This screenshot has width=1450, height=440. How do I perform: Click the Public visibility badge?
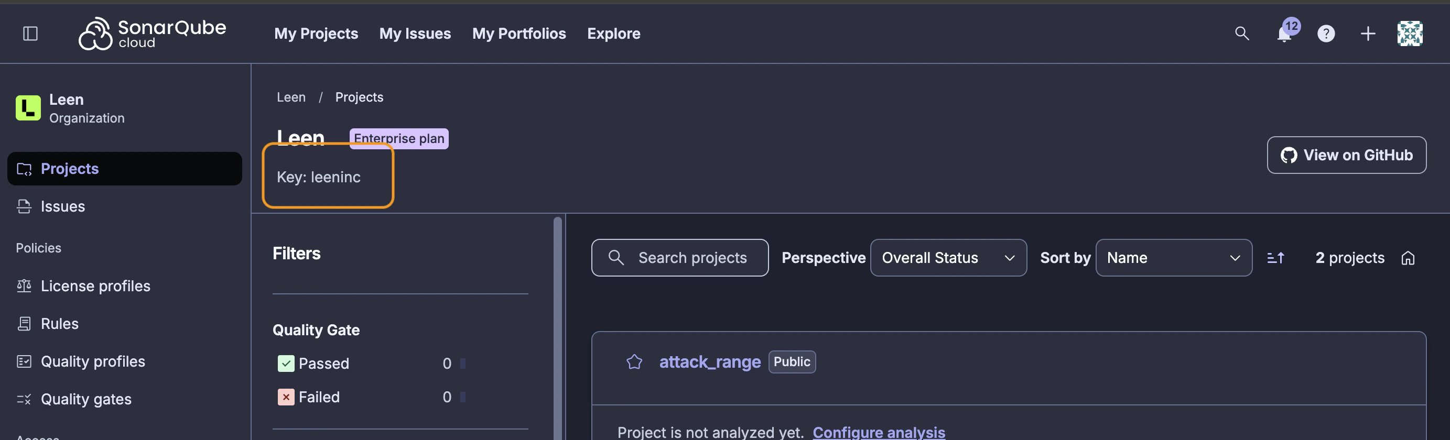click(x=792, y=362)
